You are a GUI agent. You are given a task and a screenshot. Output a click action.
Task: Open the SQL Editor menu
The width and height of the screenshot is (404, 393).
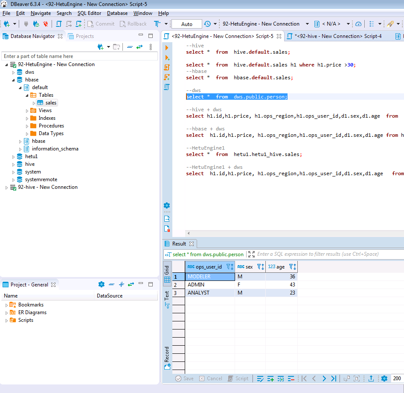[89, 13]
